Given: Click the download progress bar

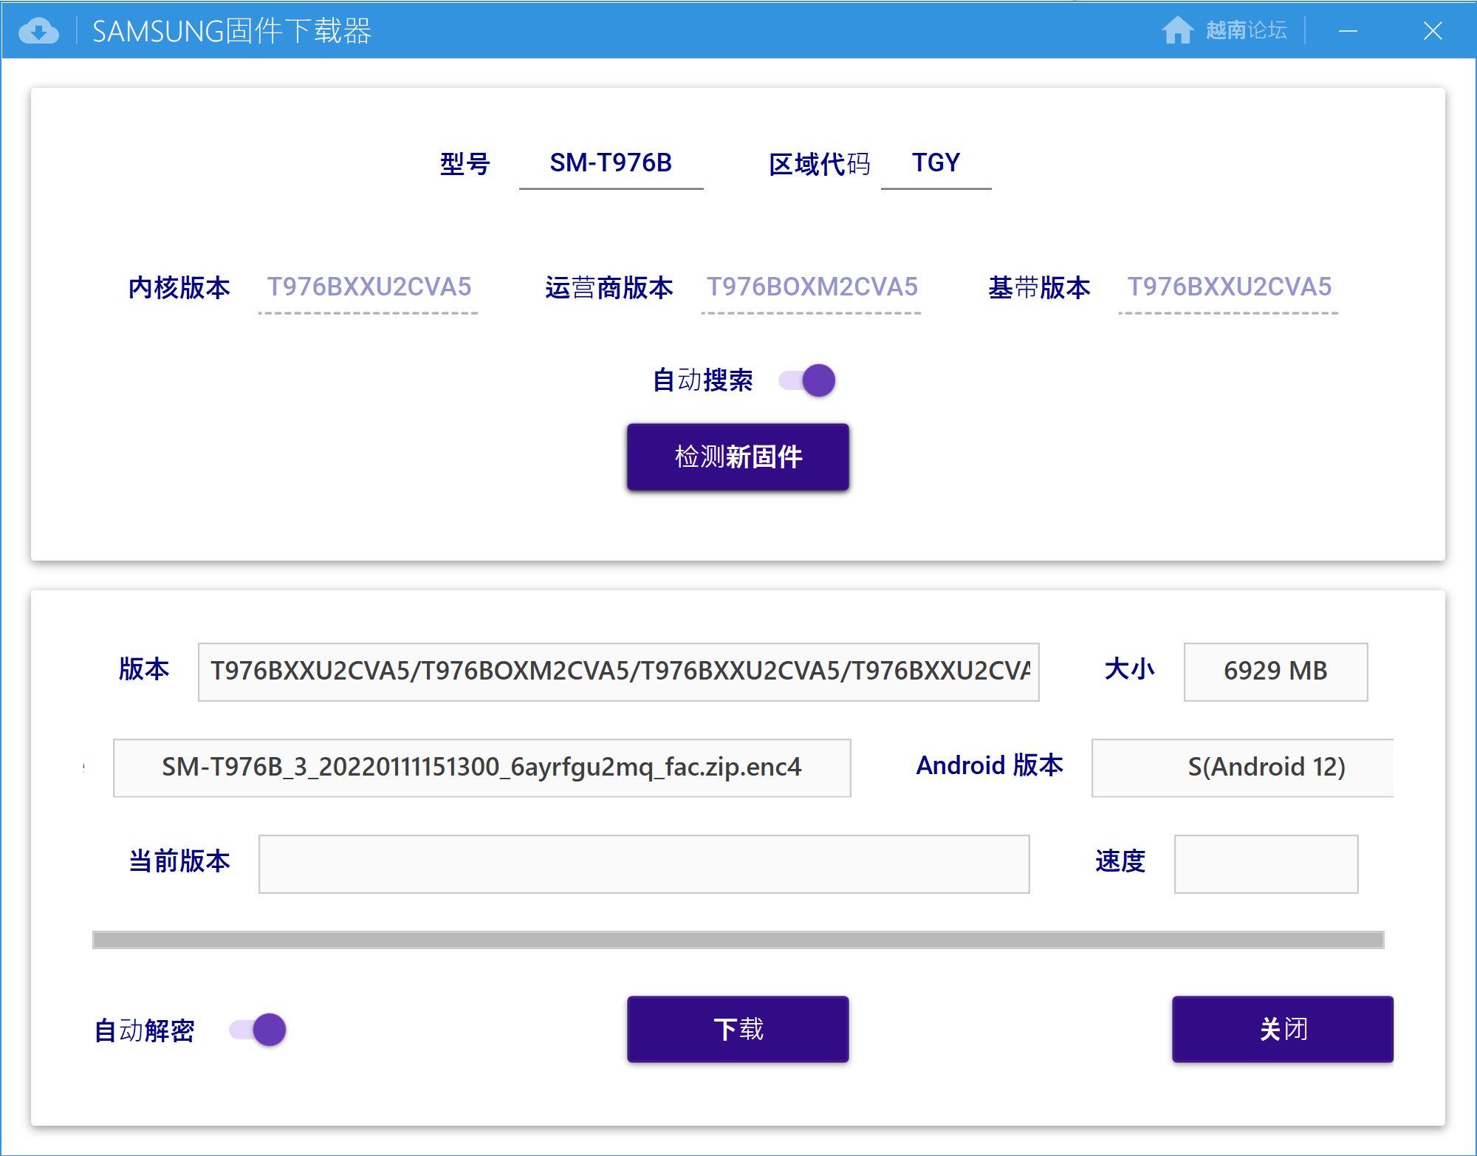Looking at the screenshot, I should pos(738,940).
